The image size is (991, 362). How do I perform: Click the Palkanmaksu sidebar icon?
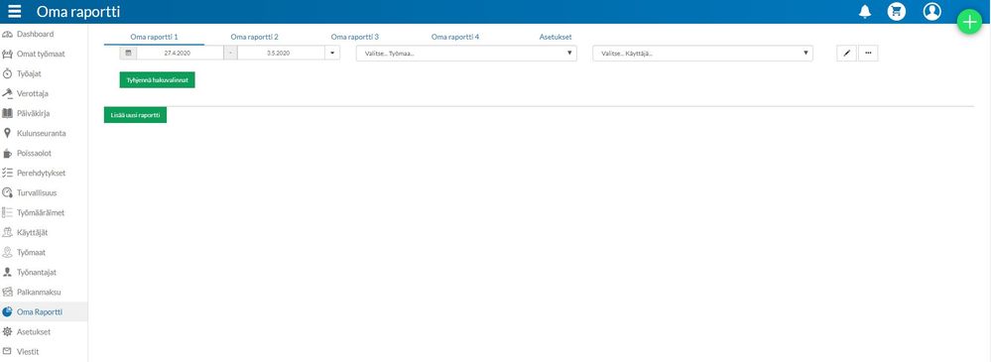pos(8,293)
